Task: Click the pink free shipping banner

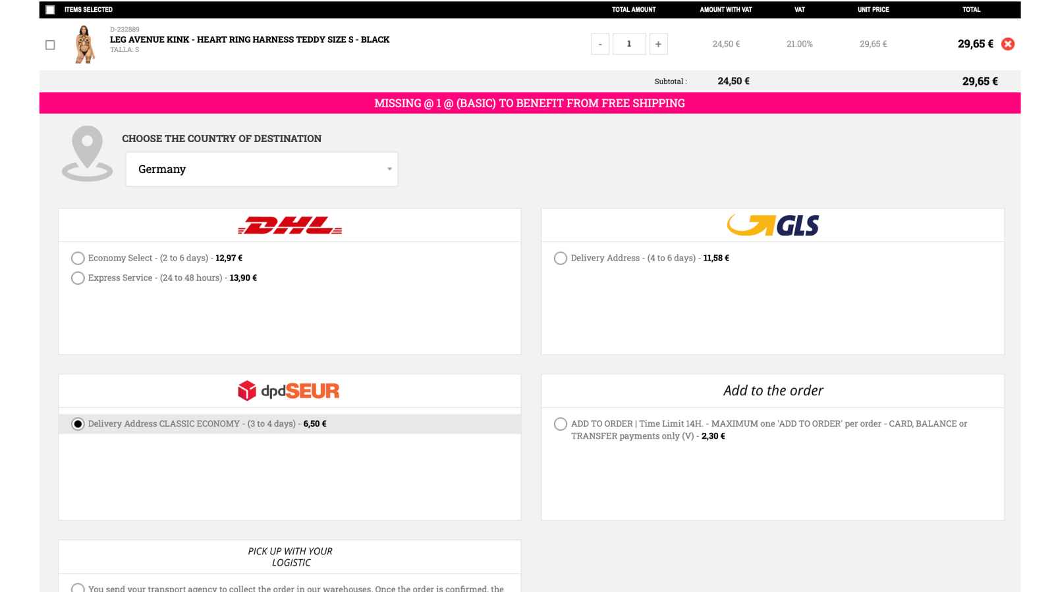Action: click(x=530, y=103)
